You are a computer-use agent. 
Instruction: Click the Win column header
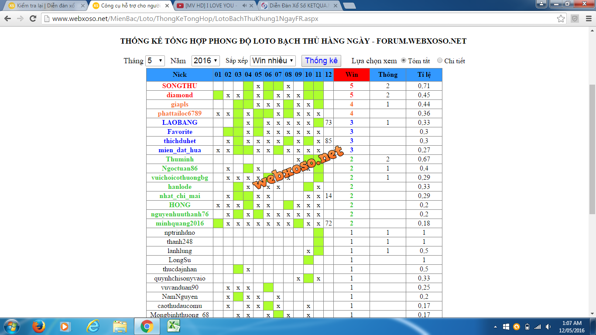click(x=352, y=75)
